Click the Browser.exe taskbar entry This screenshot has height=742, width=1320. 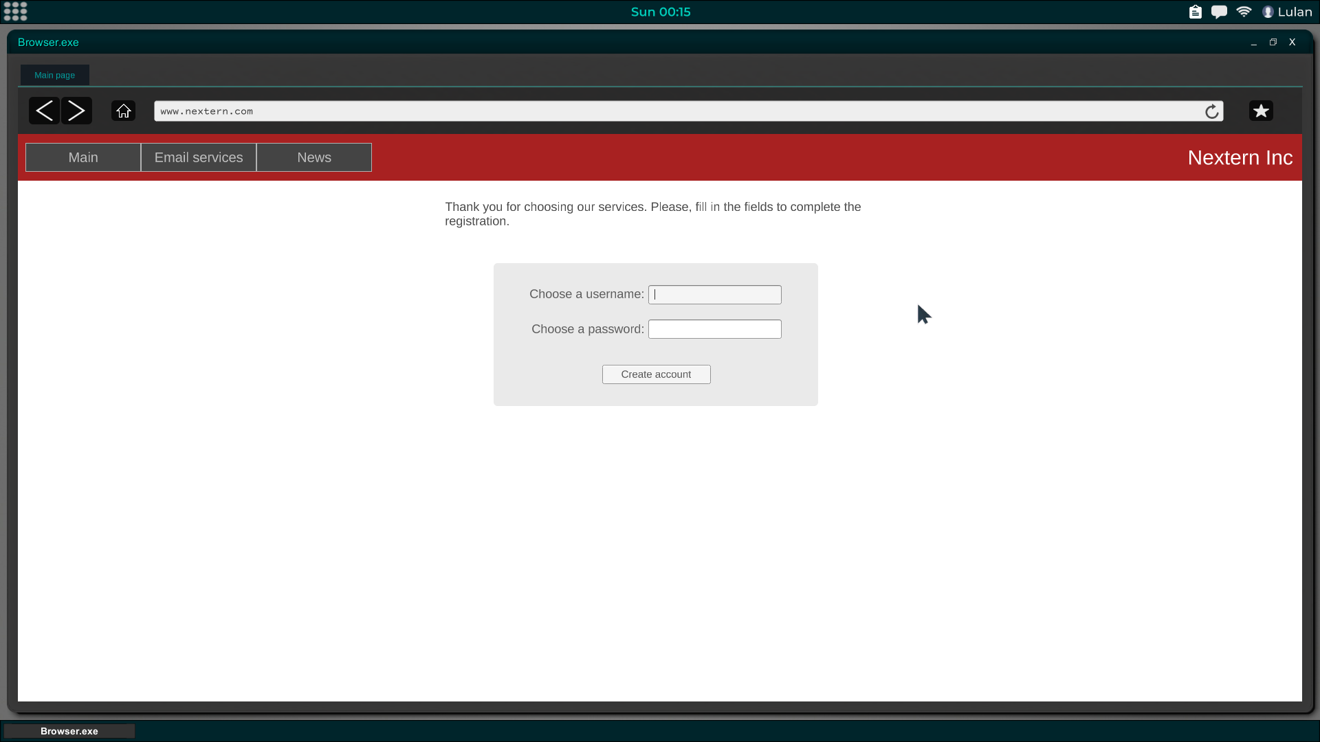69,731
